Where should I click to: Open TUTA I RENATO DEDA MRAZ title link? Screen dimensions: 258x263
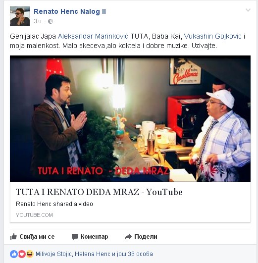pos(99,192)
